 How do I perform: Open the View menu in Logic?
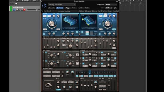click(x=34, y=1)
